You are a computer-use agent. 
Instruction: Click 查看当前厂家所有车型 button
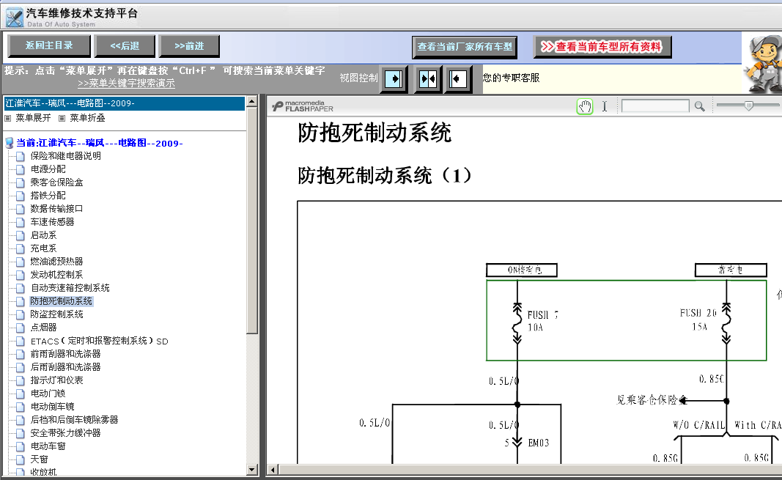[465, 47]
